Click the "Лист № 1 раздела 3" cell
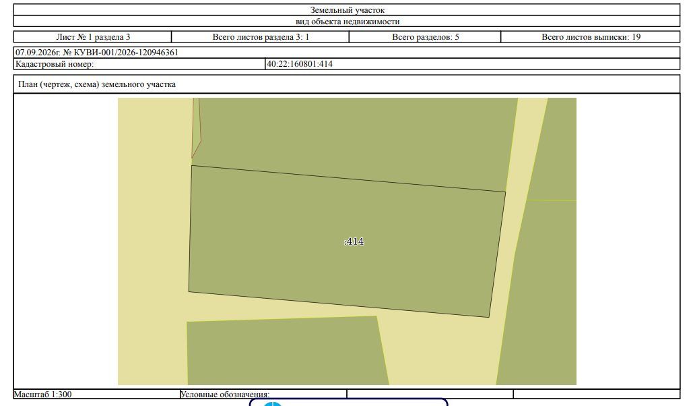This screenshot has height=406, width=691. 92,37
